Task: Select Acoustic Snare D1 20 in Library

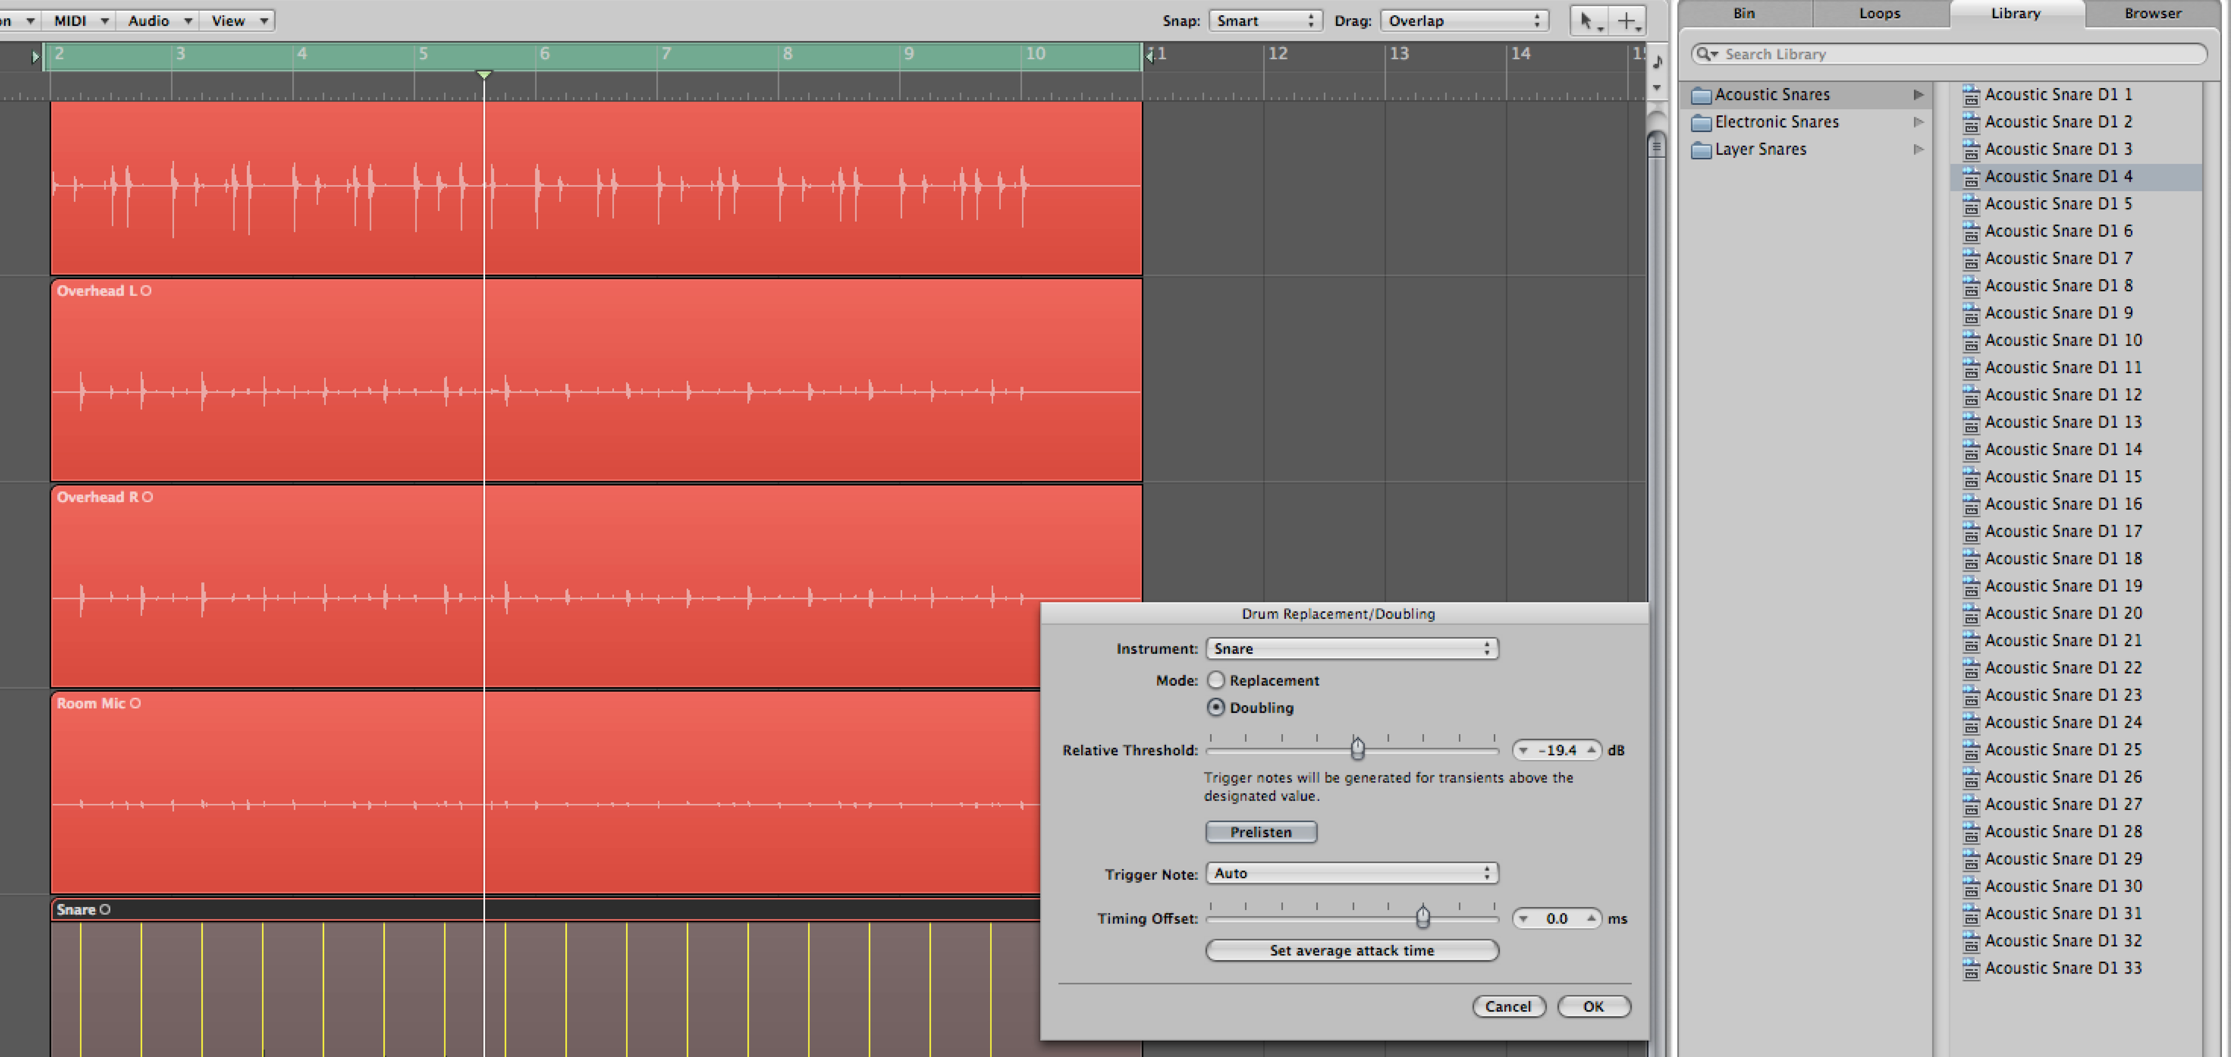Action: pyautogui.click(x=2075, y=614)
